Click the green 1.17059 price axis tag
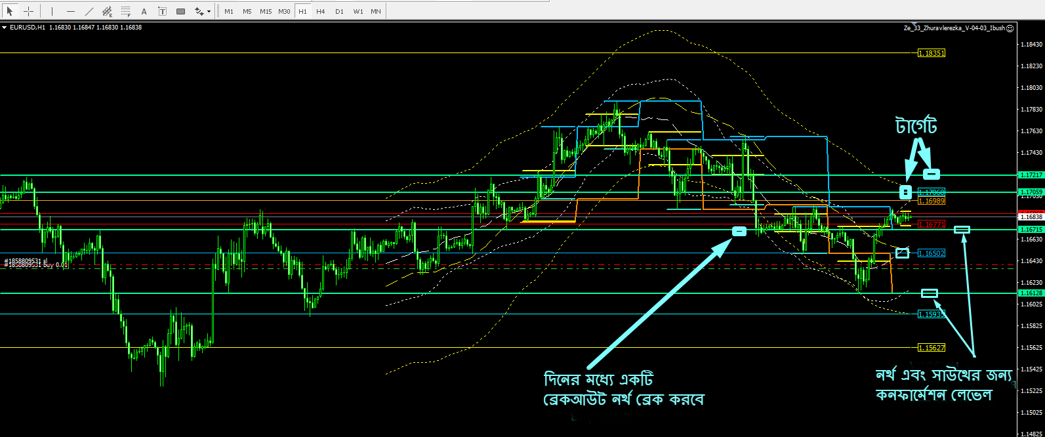Image resolution: width=1045 pixels, height=437 pixels. 1031,192
